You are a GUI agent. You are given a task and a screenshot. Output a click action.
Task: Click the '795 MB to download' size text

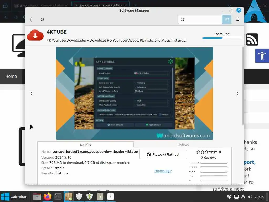tap(66, 163)
